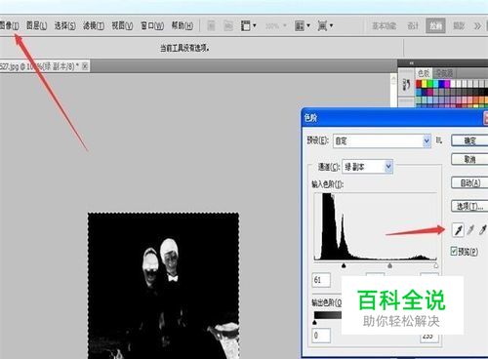Viewport: 488px width, 359px height.
Task: Open the preset options icon beside 预设
Action: pyautogui.click(x=439, y=140)
